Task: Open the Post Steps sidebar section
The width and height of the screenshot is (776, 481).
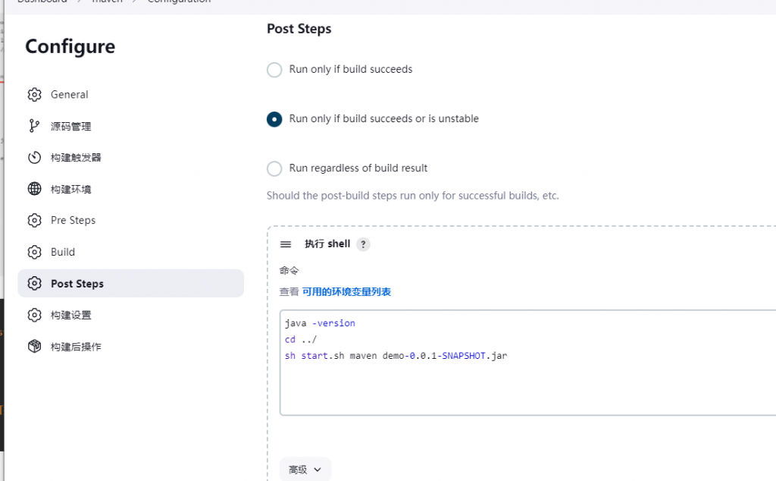Action: pos(77,284)
